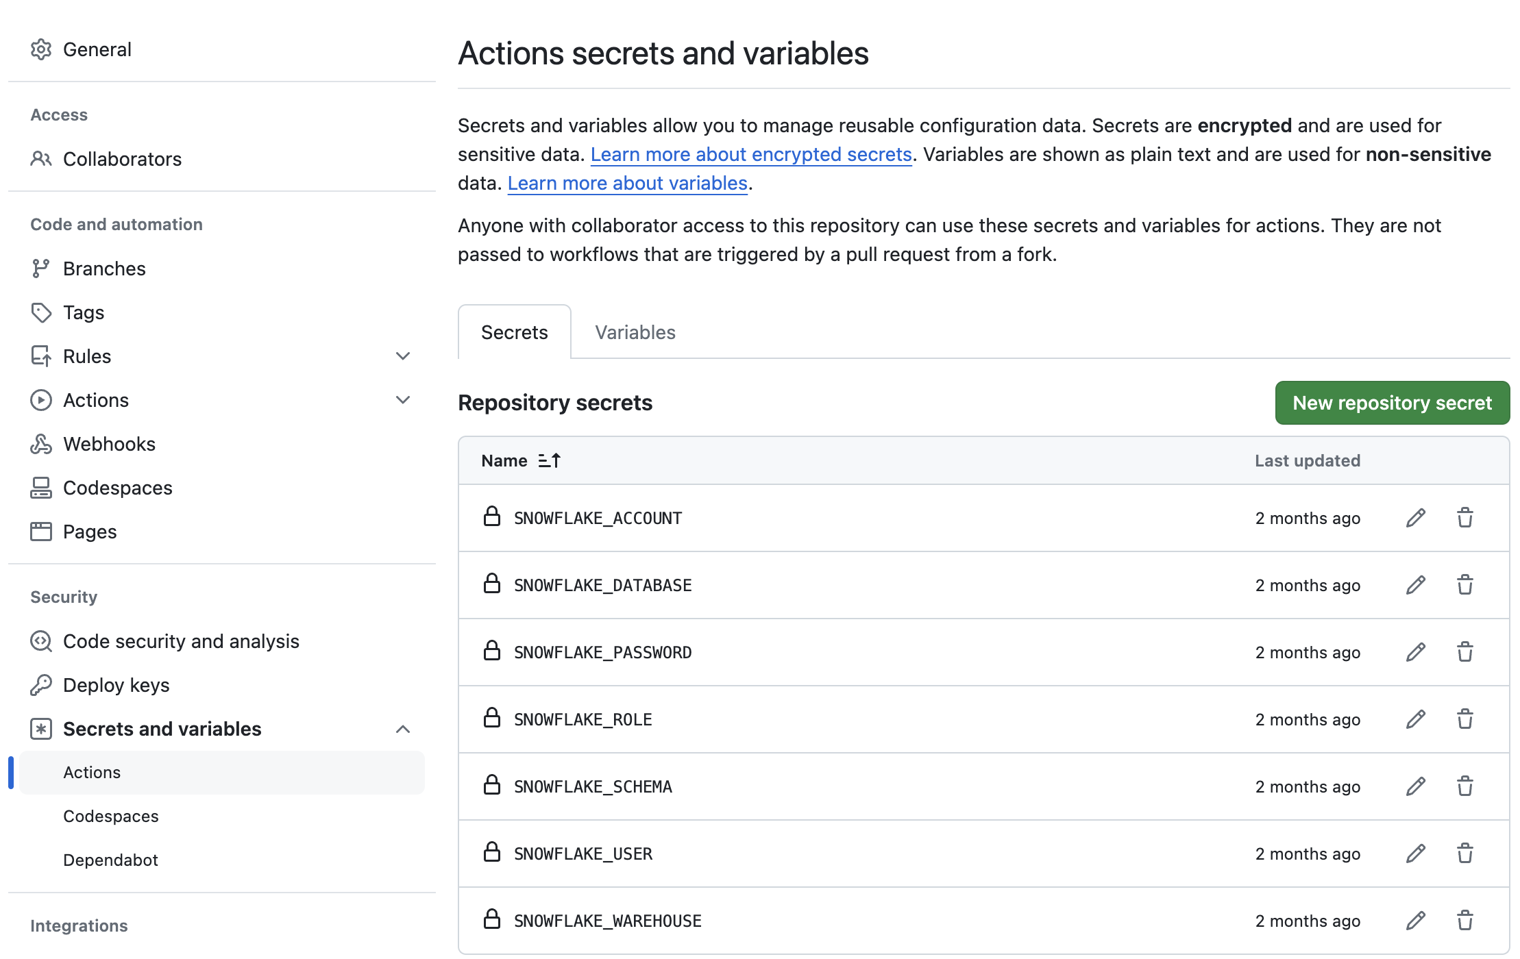Click the Last updated column header
This screenshot has width=1520, height=959.
(1308, 460)
